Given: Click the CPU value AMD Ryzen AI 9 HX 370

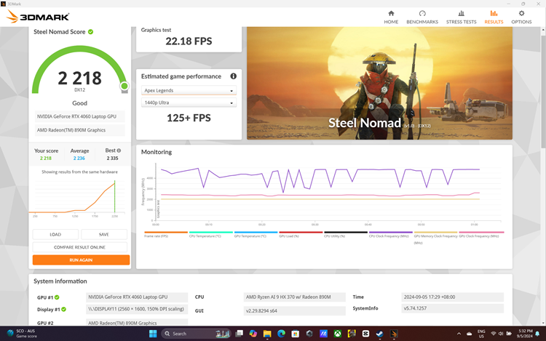Looking at the screenshot, I should point(294,297).
